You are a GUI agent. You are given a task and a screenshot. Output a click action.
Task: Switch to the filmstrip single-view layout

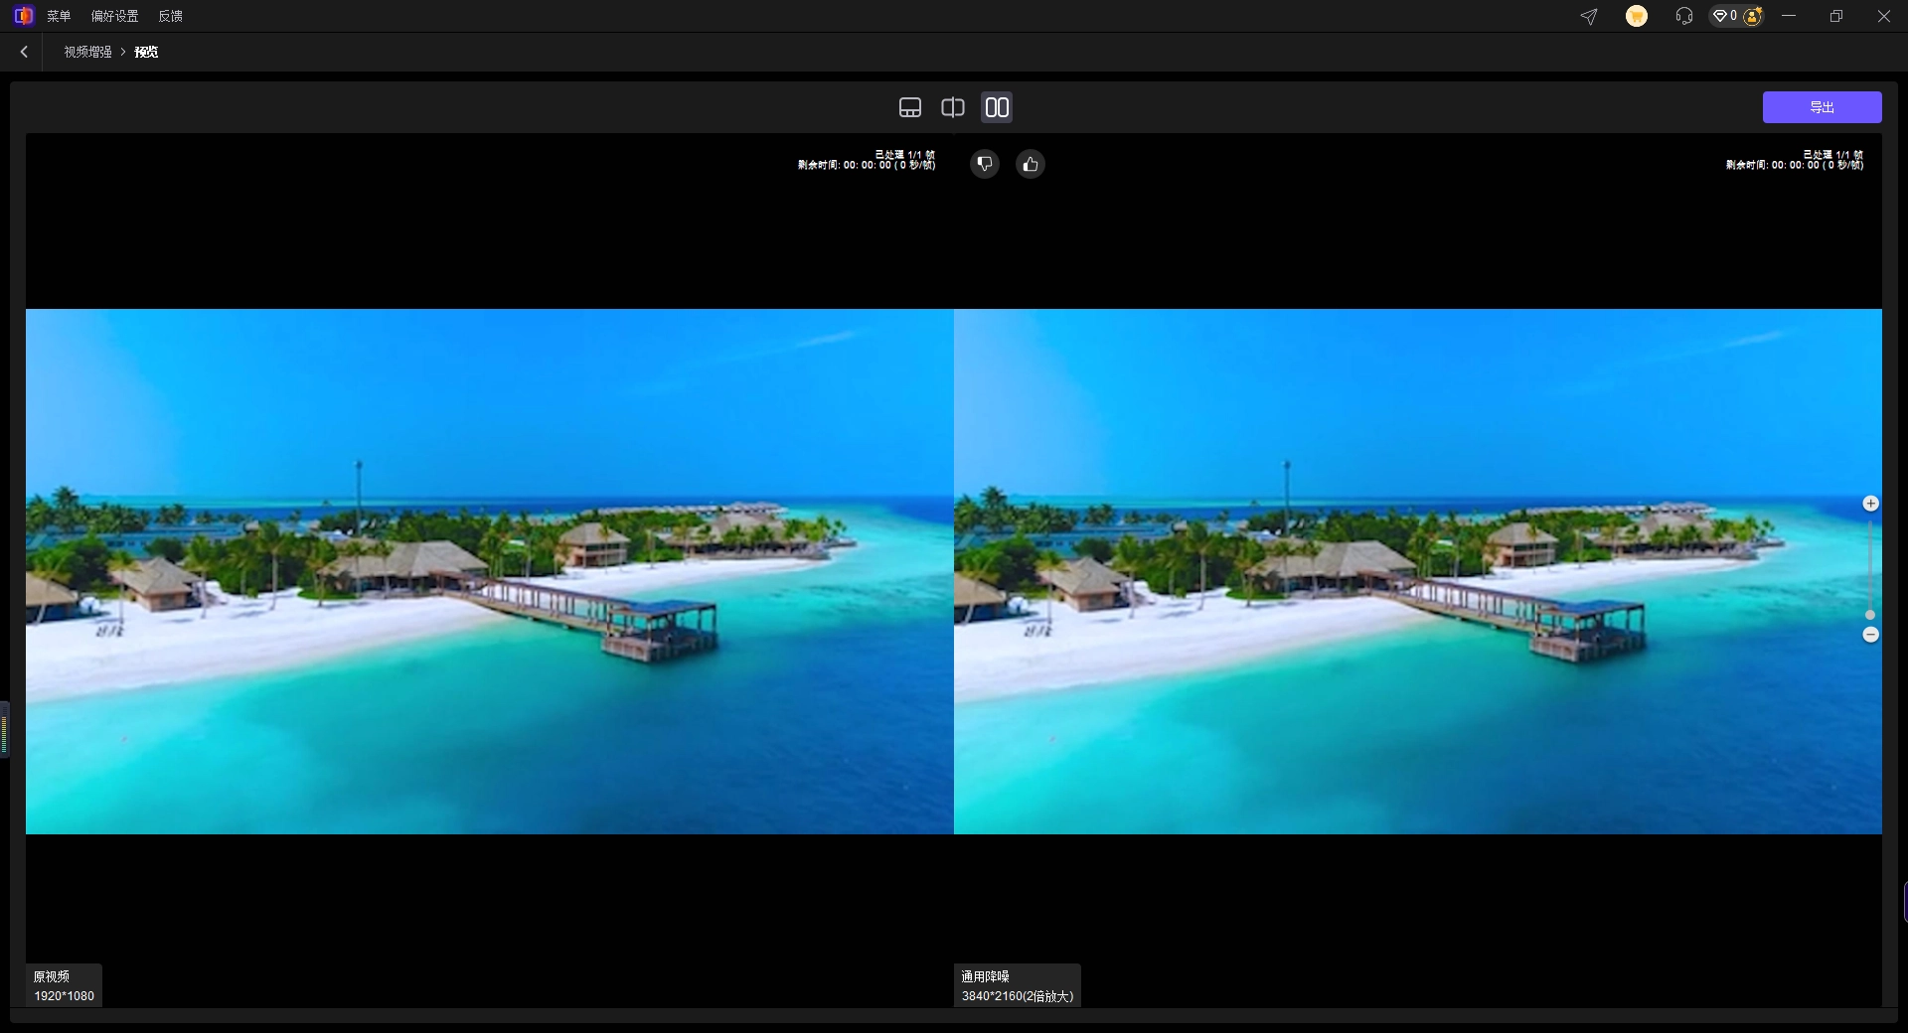pyautogui.click(x=909, y=107)
